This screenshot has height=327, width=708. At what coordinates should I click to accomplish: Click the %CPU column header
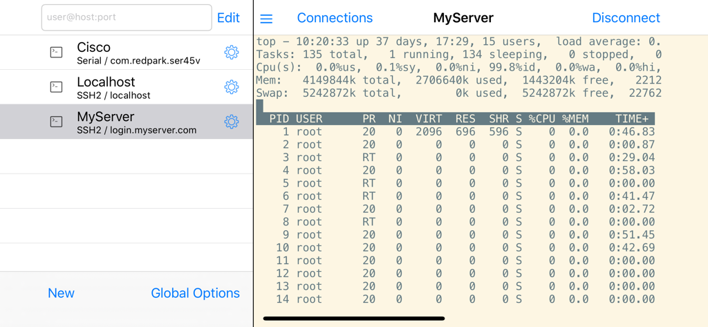pos(542,119)
